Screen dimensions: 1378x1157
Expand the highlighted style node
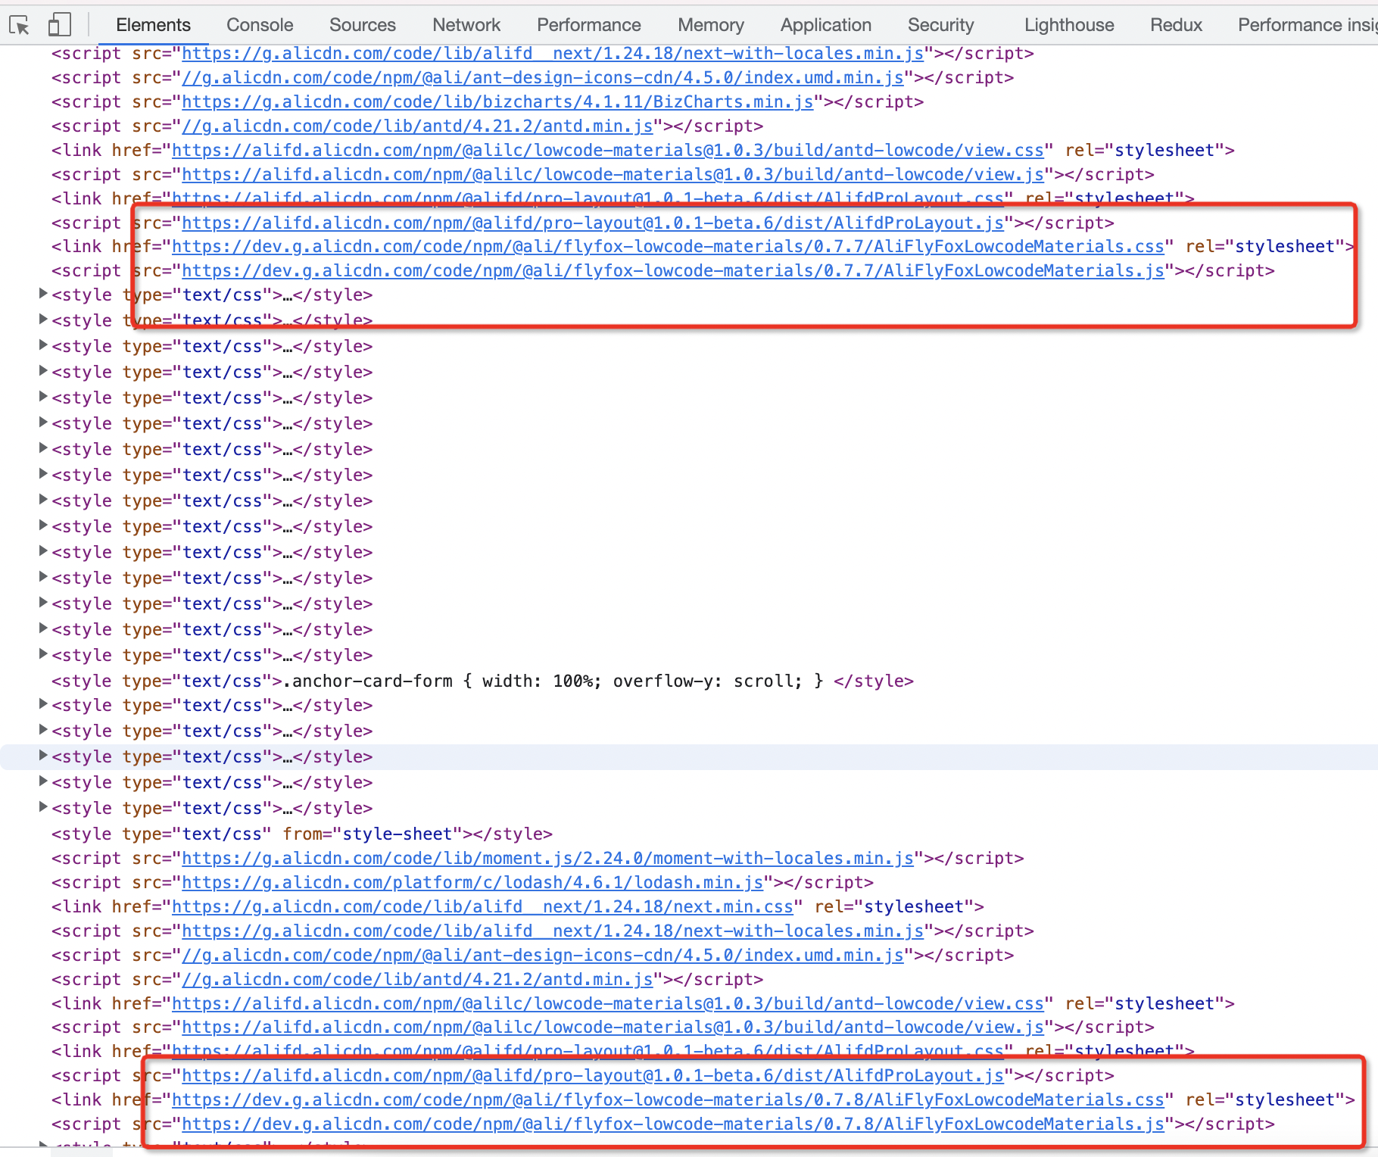(44, 756)
